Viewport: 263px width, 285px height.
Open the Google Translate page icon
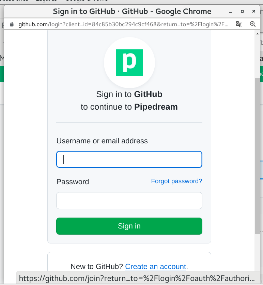tap(239, 24)
